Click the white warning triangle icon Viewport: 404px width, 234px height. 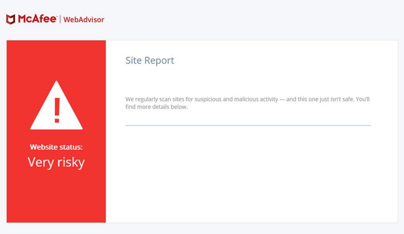pyautogui.click(x=57, y=105)
